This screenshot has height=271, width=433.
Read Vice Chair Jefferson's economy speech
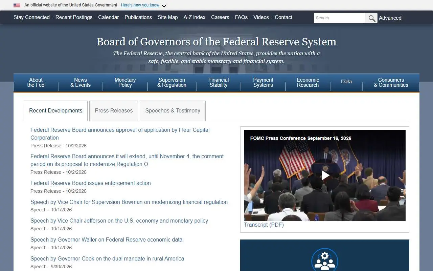119,221
